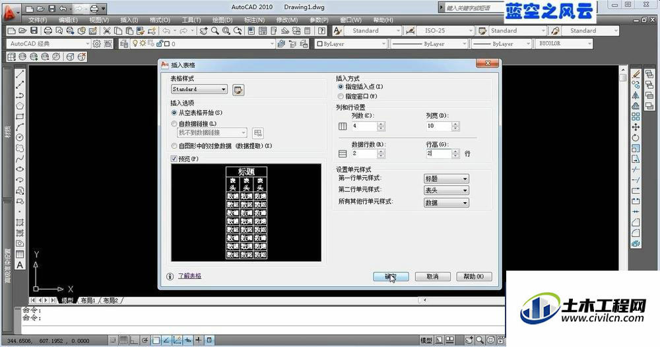660x347 pixels.
Task: Open 所有其他行单元样式 数据 dropdown
Action: (x=446, y=203)
